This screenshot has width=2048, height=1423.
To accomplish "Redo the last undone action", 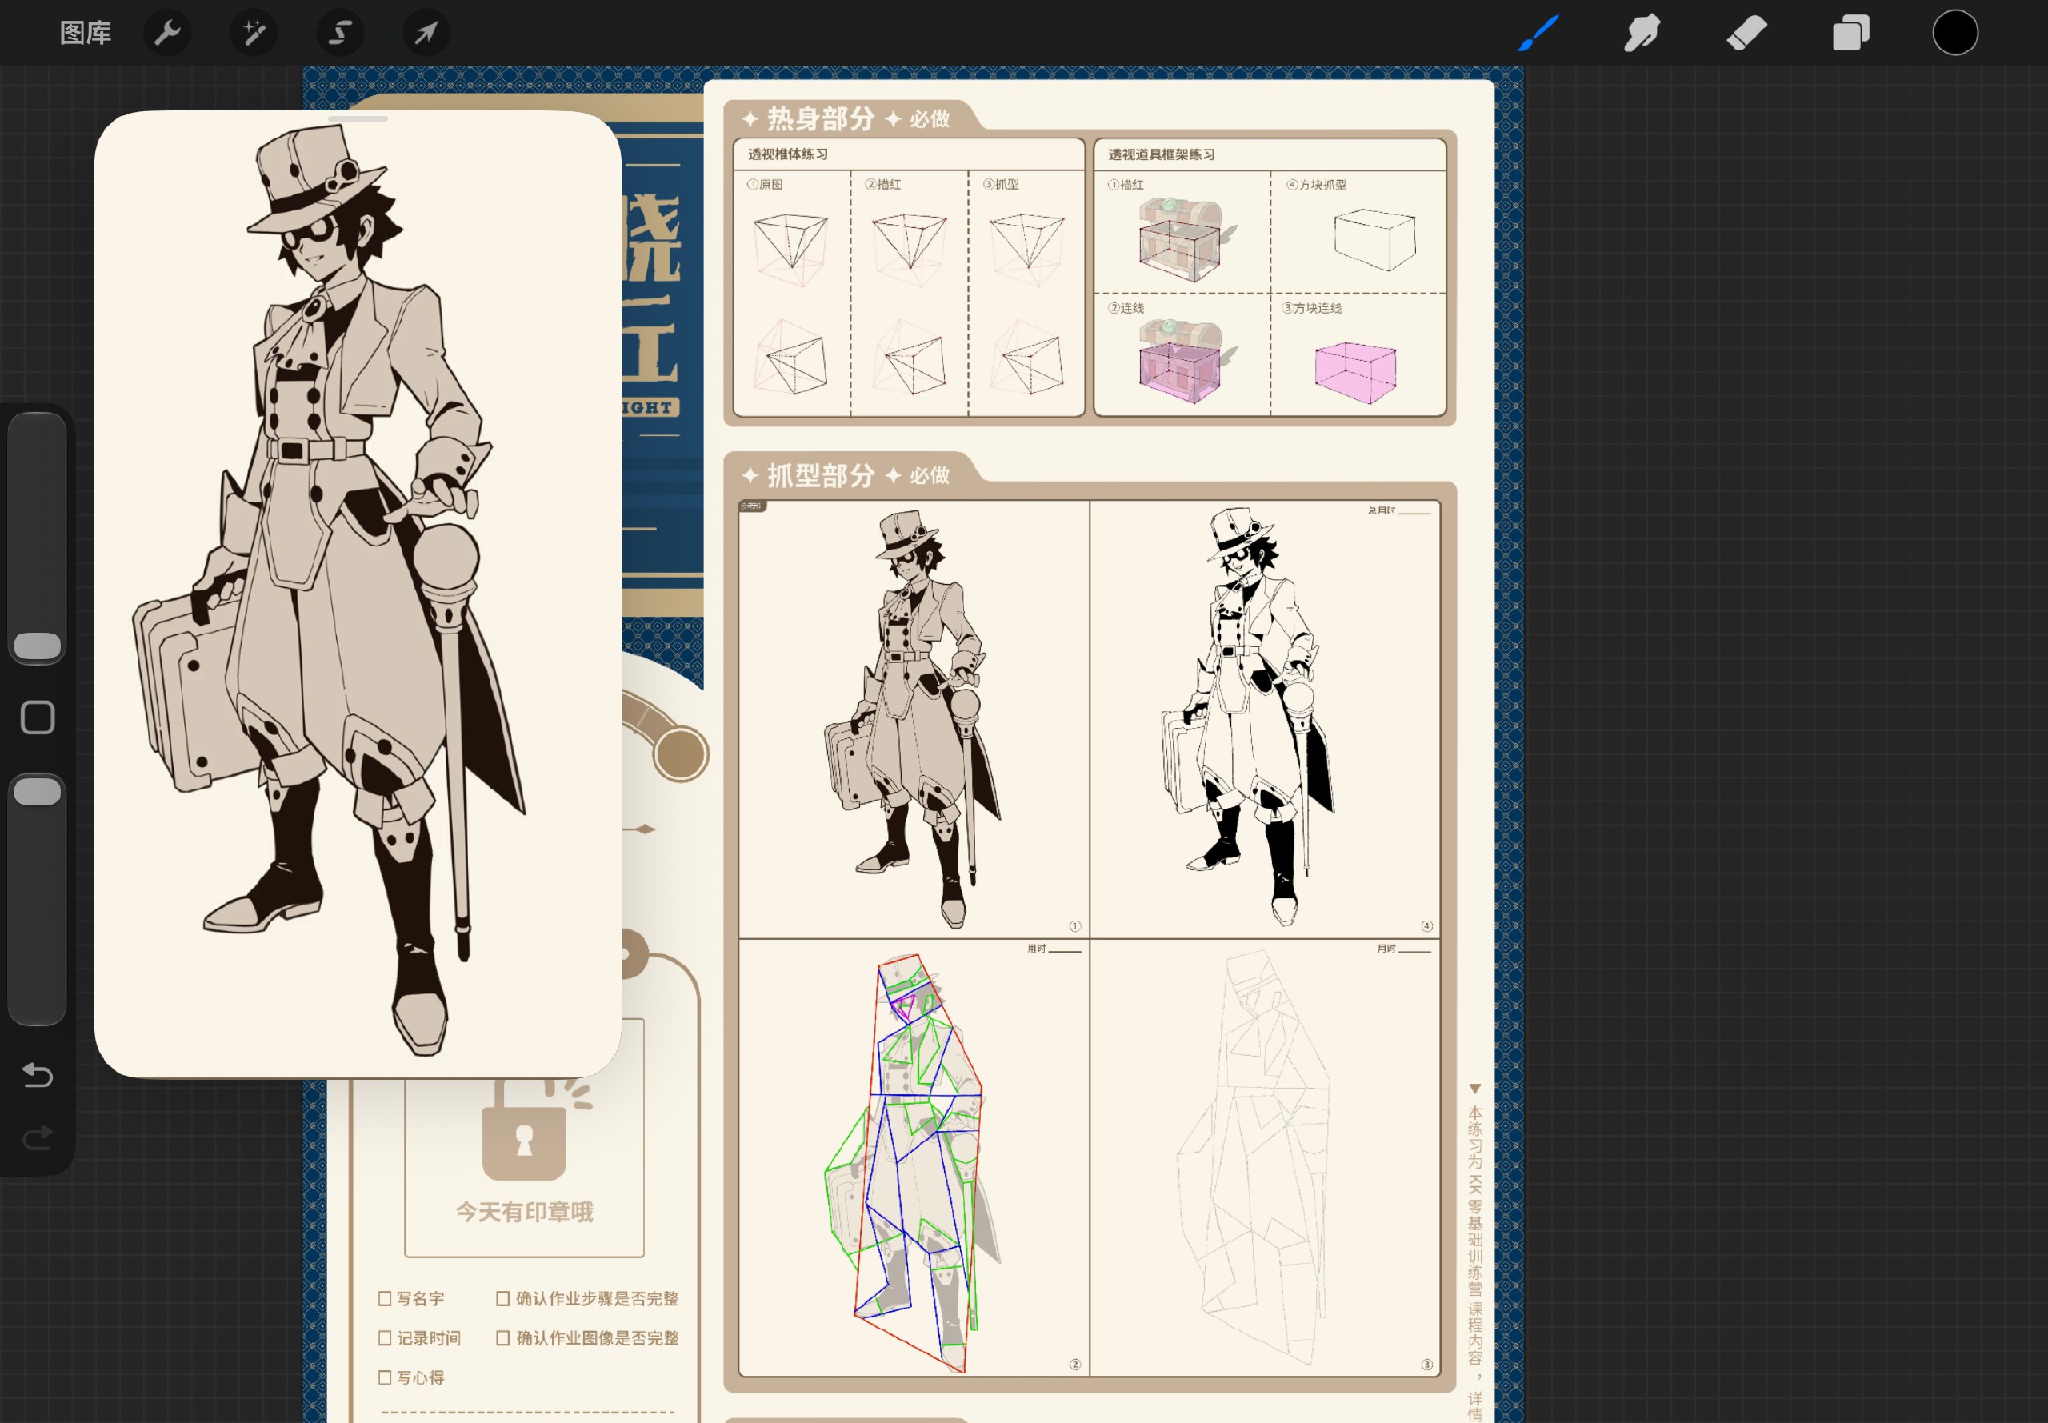I will [38, 1137].
